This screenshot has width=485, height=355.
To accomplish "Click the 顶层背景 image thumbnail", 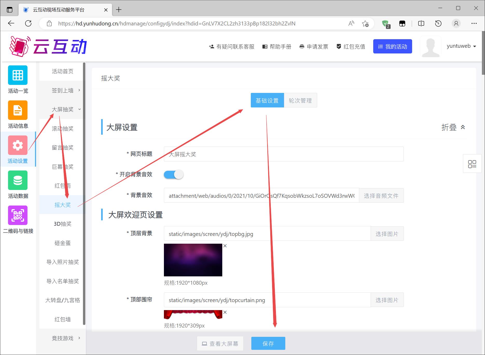I will (x=193, y=260).
